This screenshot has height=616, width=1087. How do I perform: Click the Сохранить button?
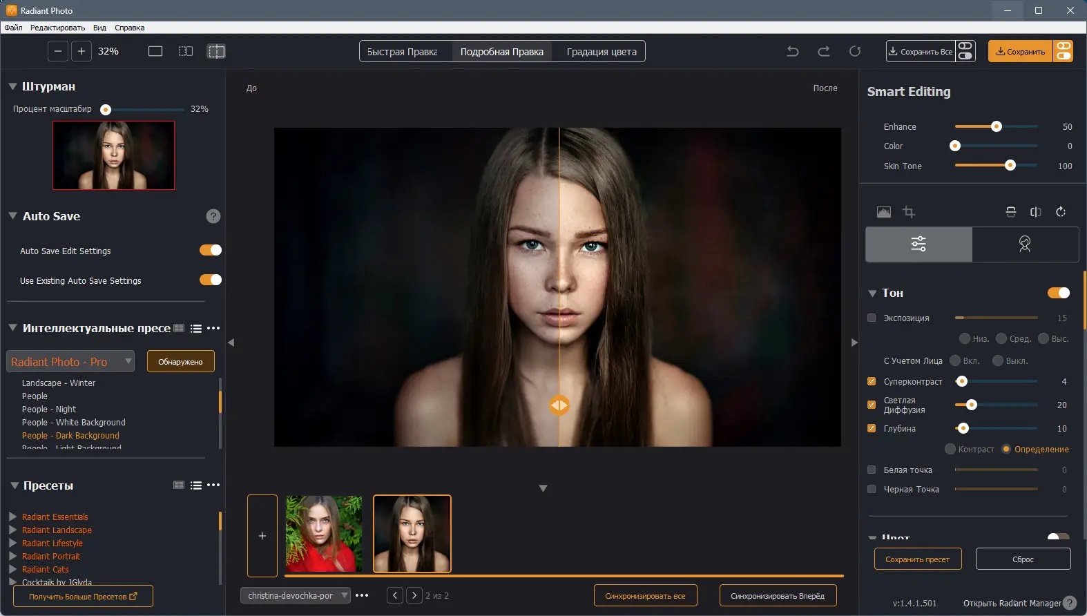(1021, 51)
